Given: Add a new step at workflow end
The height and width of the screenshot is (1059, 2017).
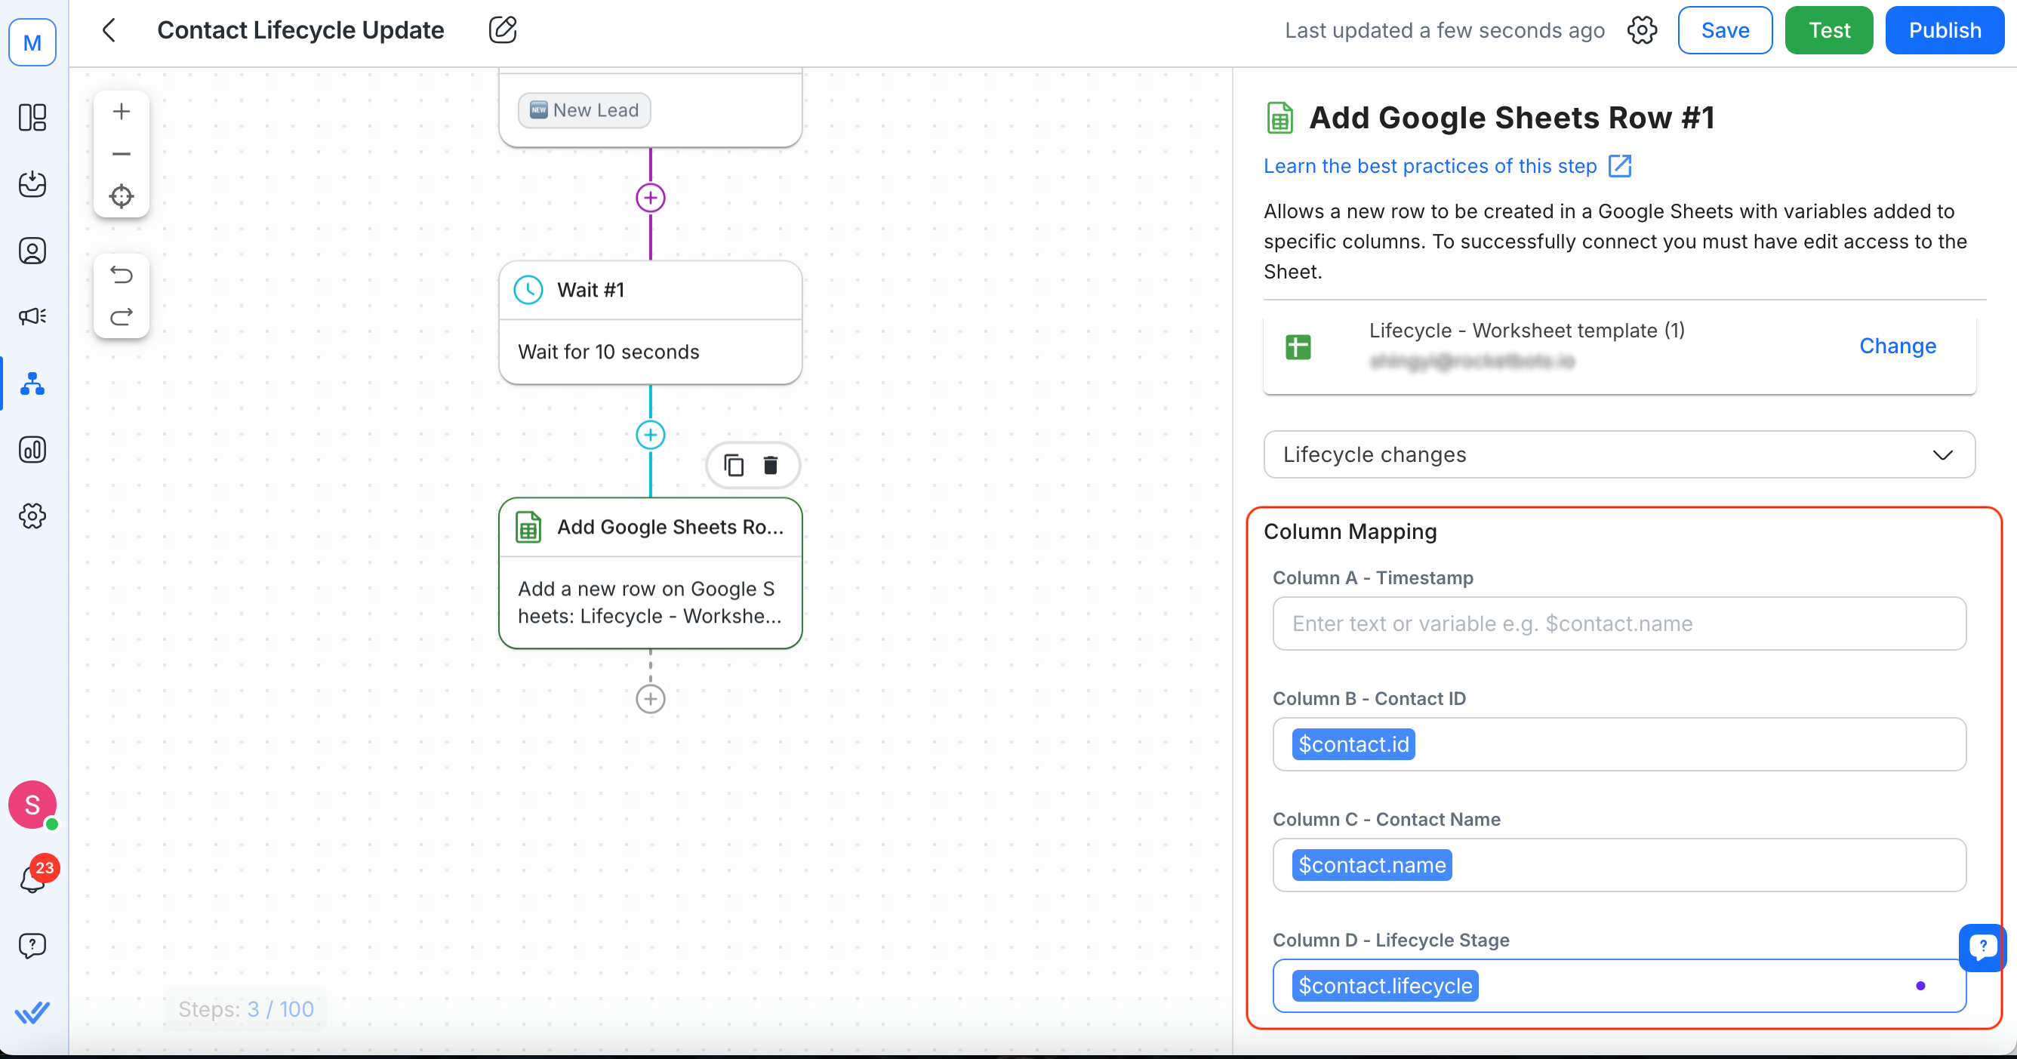Looking at the screenshot, I should coord(650,699).
